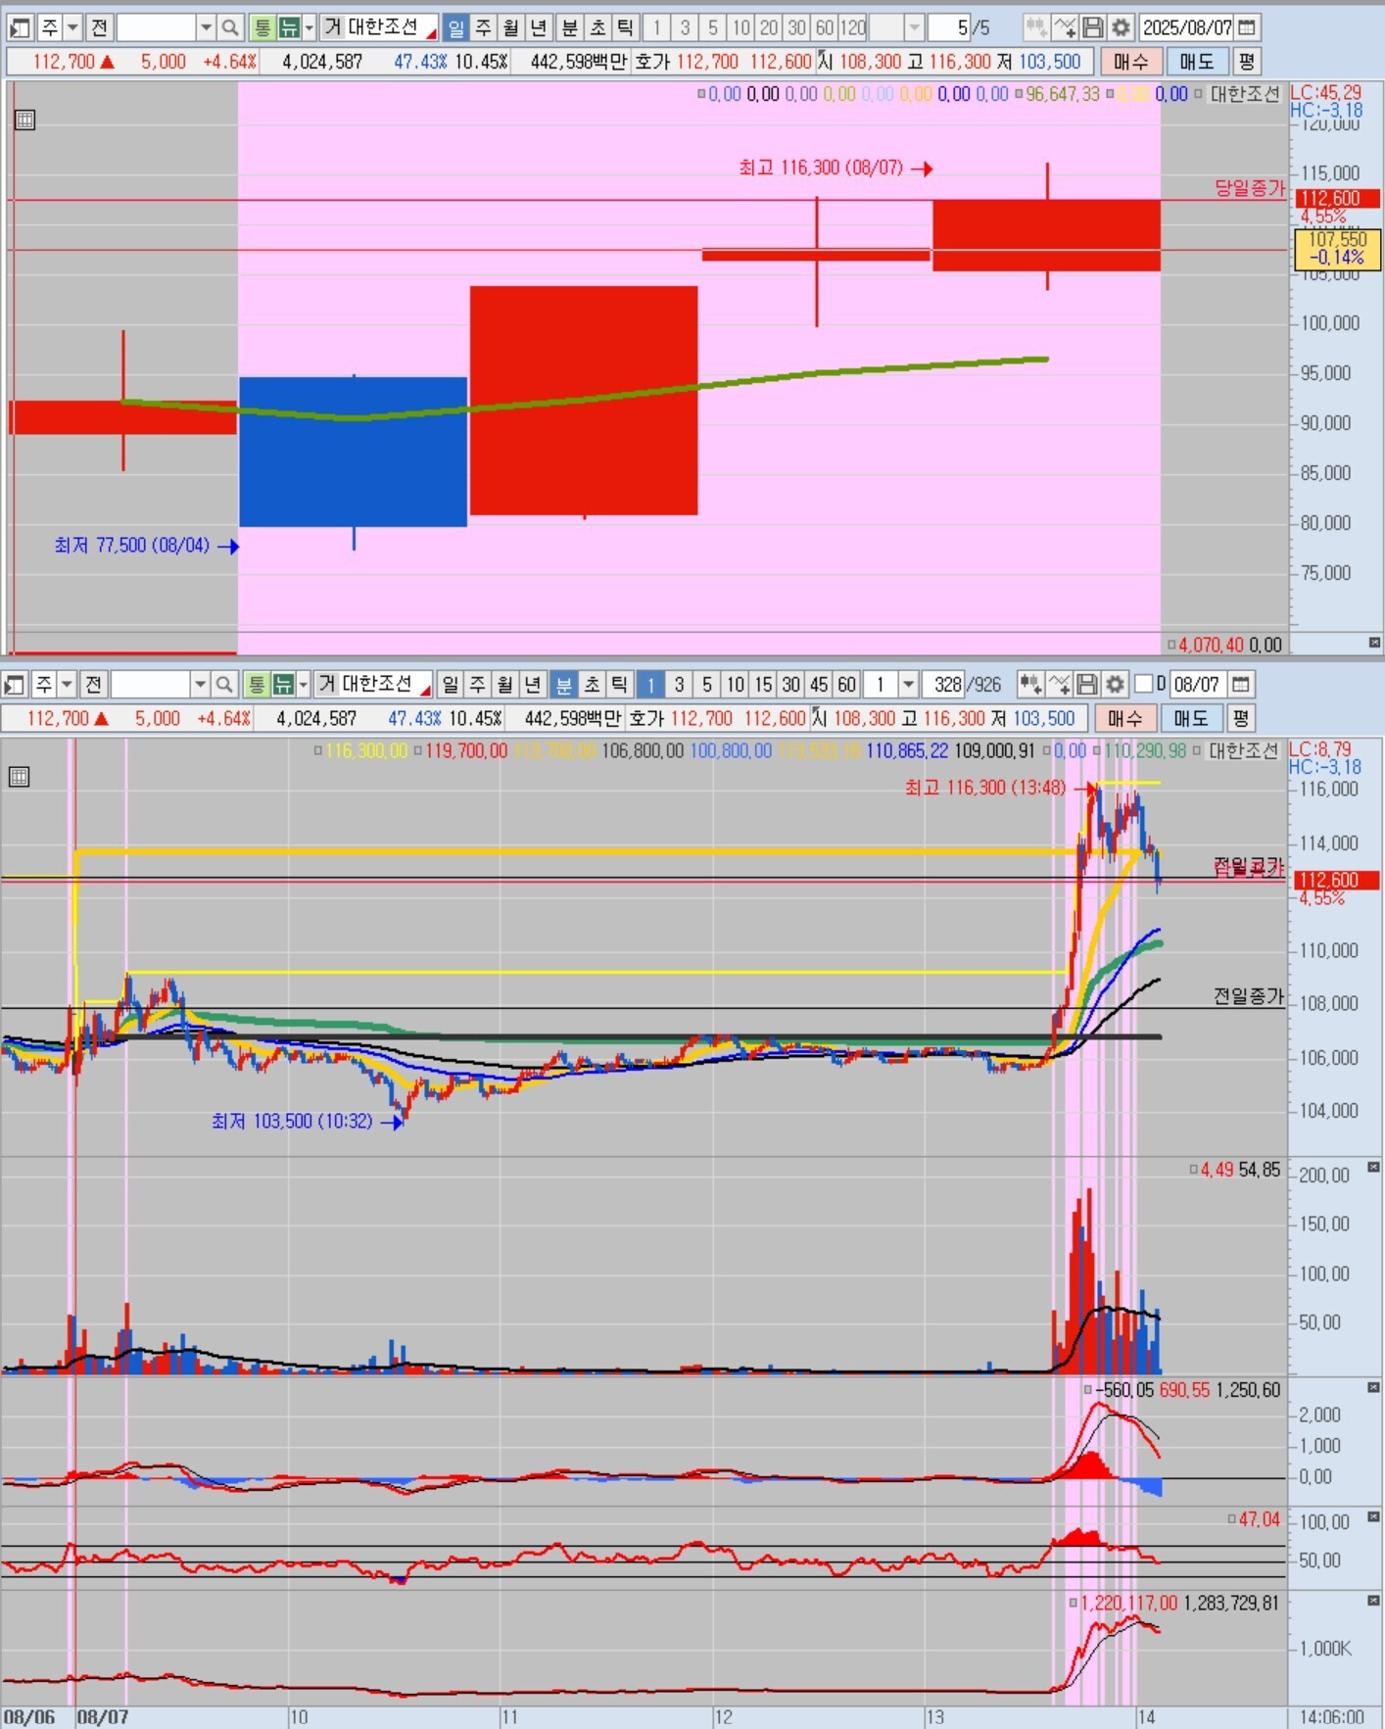Select the 초 (second) period in the bottom chart

click(591, 684)
